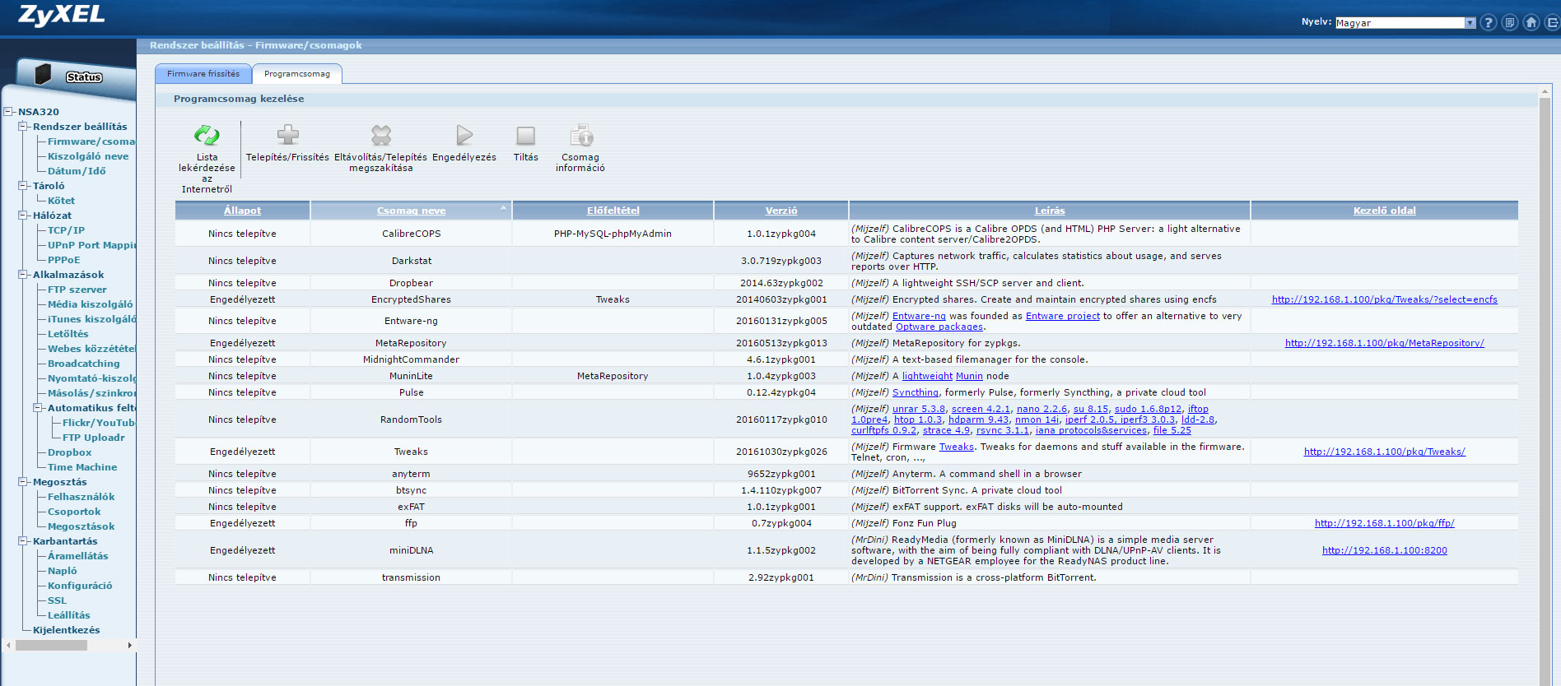Click the Csomag információ icon

581,135
